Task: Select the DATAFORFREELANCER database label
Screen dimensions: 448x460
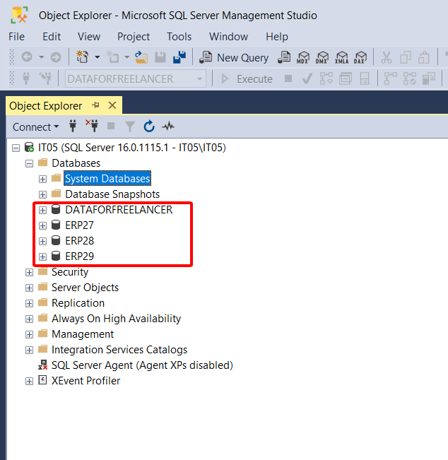Action: 119,210
